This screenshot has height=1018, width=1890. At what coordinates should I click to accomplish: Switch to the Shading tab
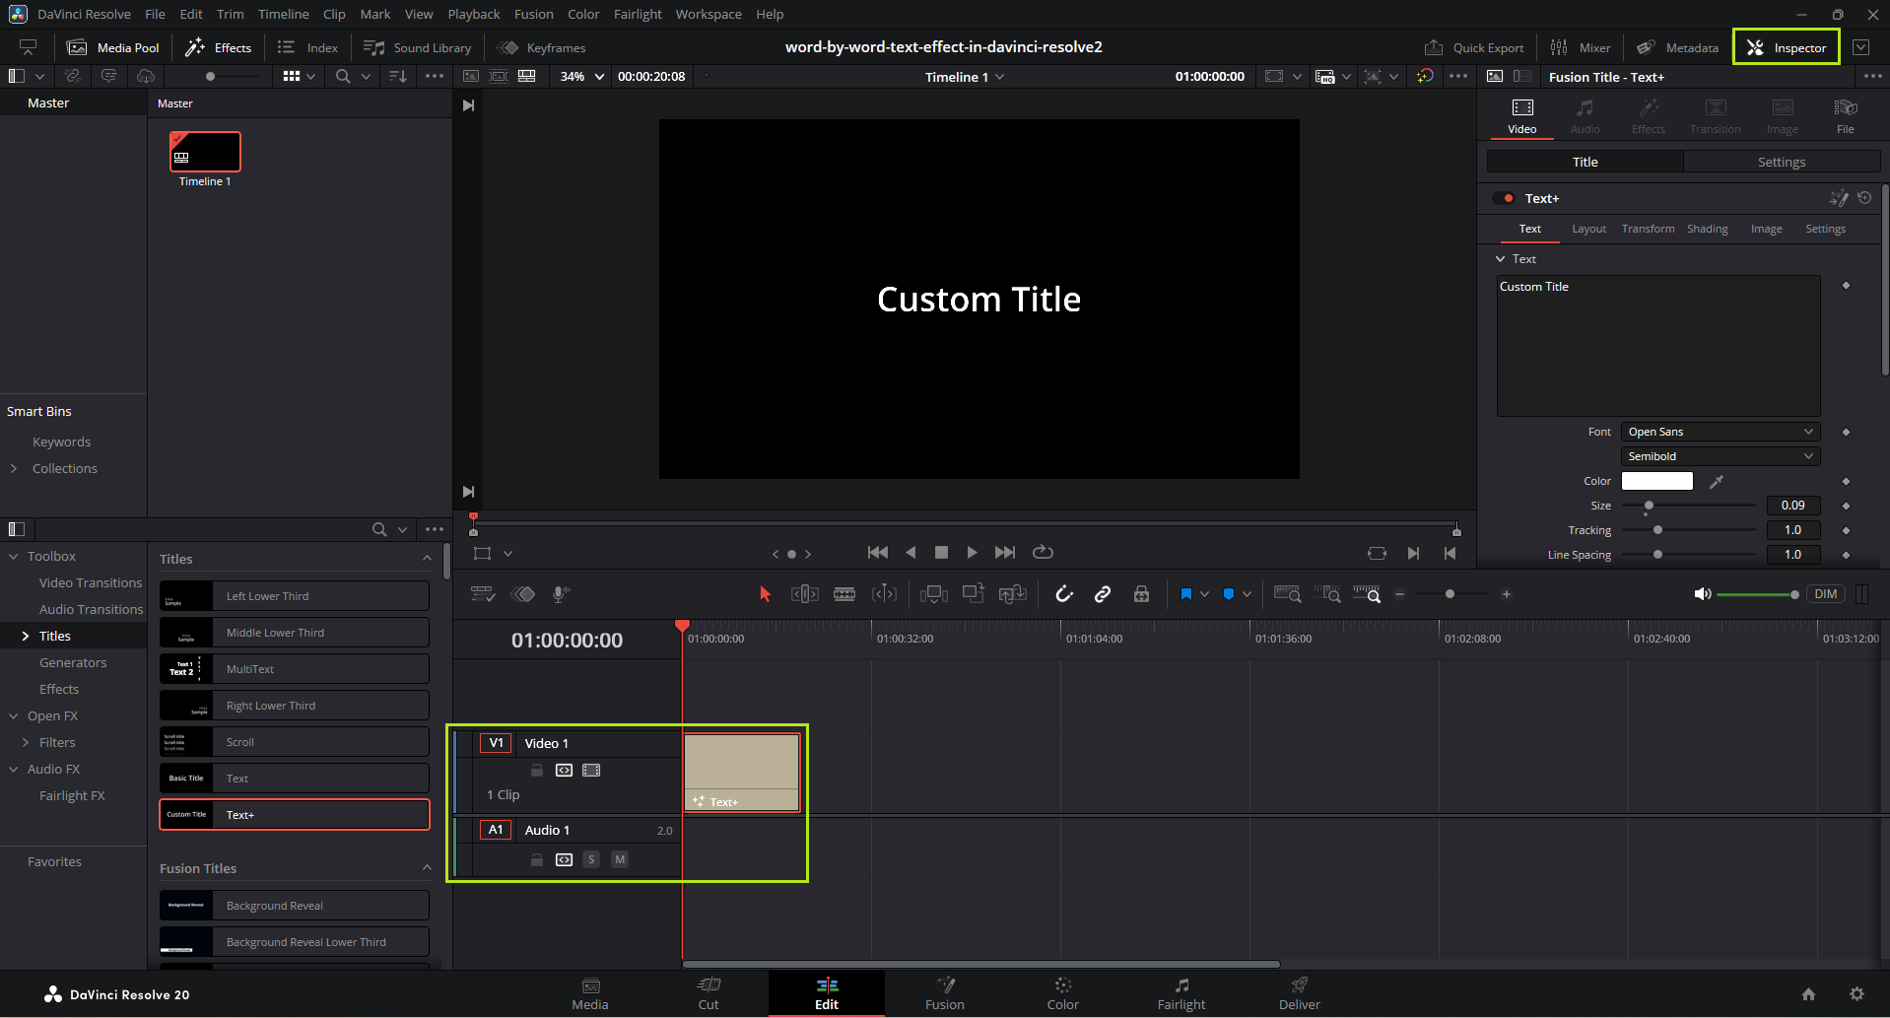(x=1707, y=229)
